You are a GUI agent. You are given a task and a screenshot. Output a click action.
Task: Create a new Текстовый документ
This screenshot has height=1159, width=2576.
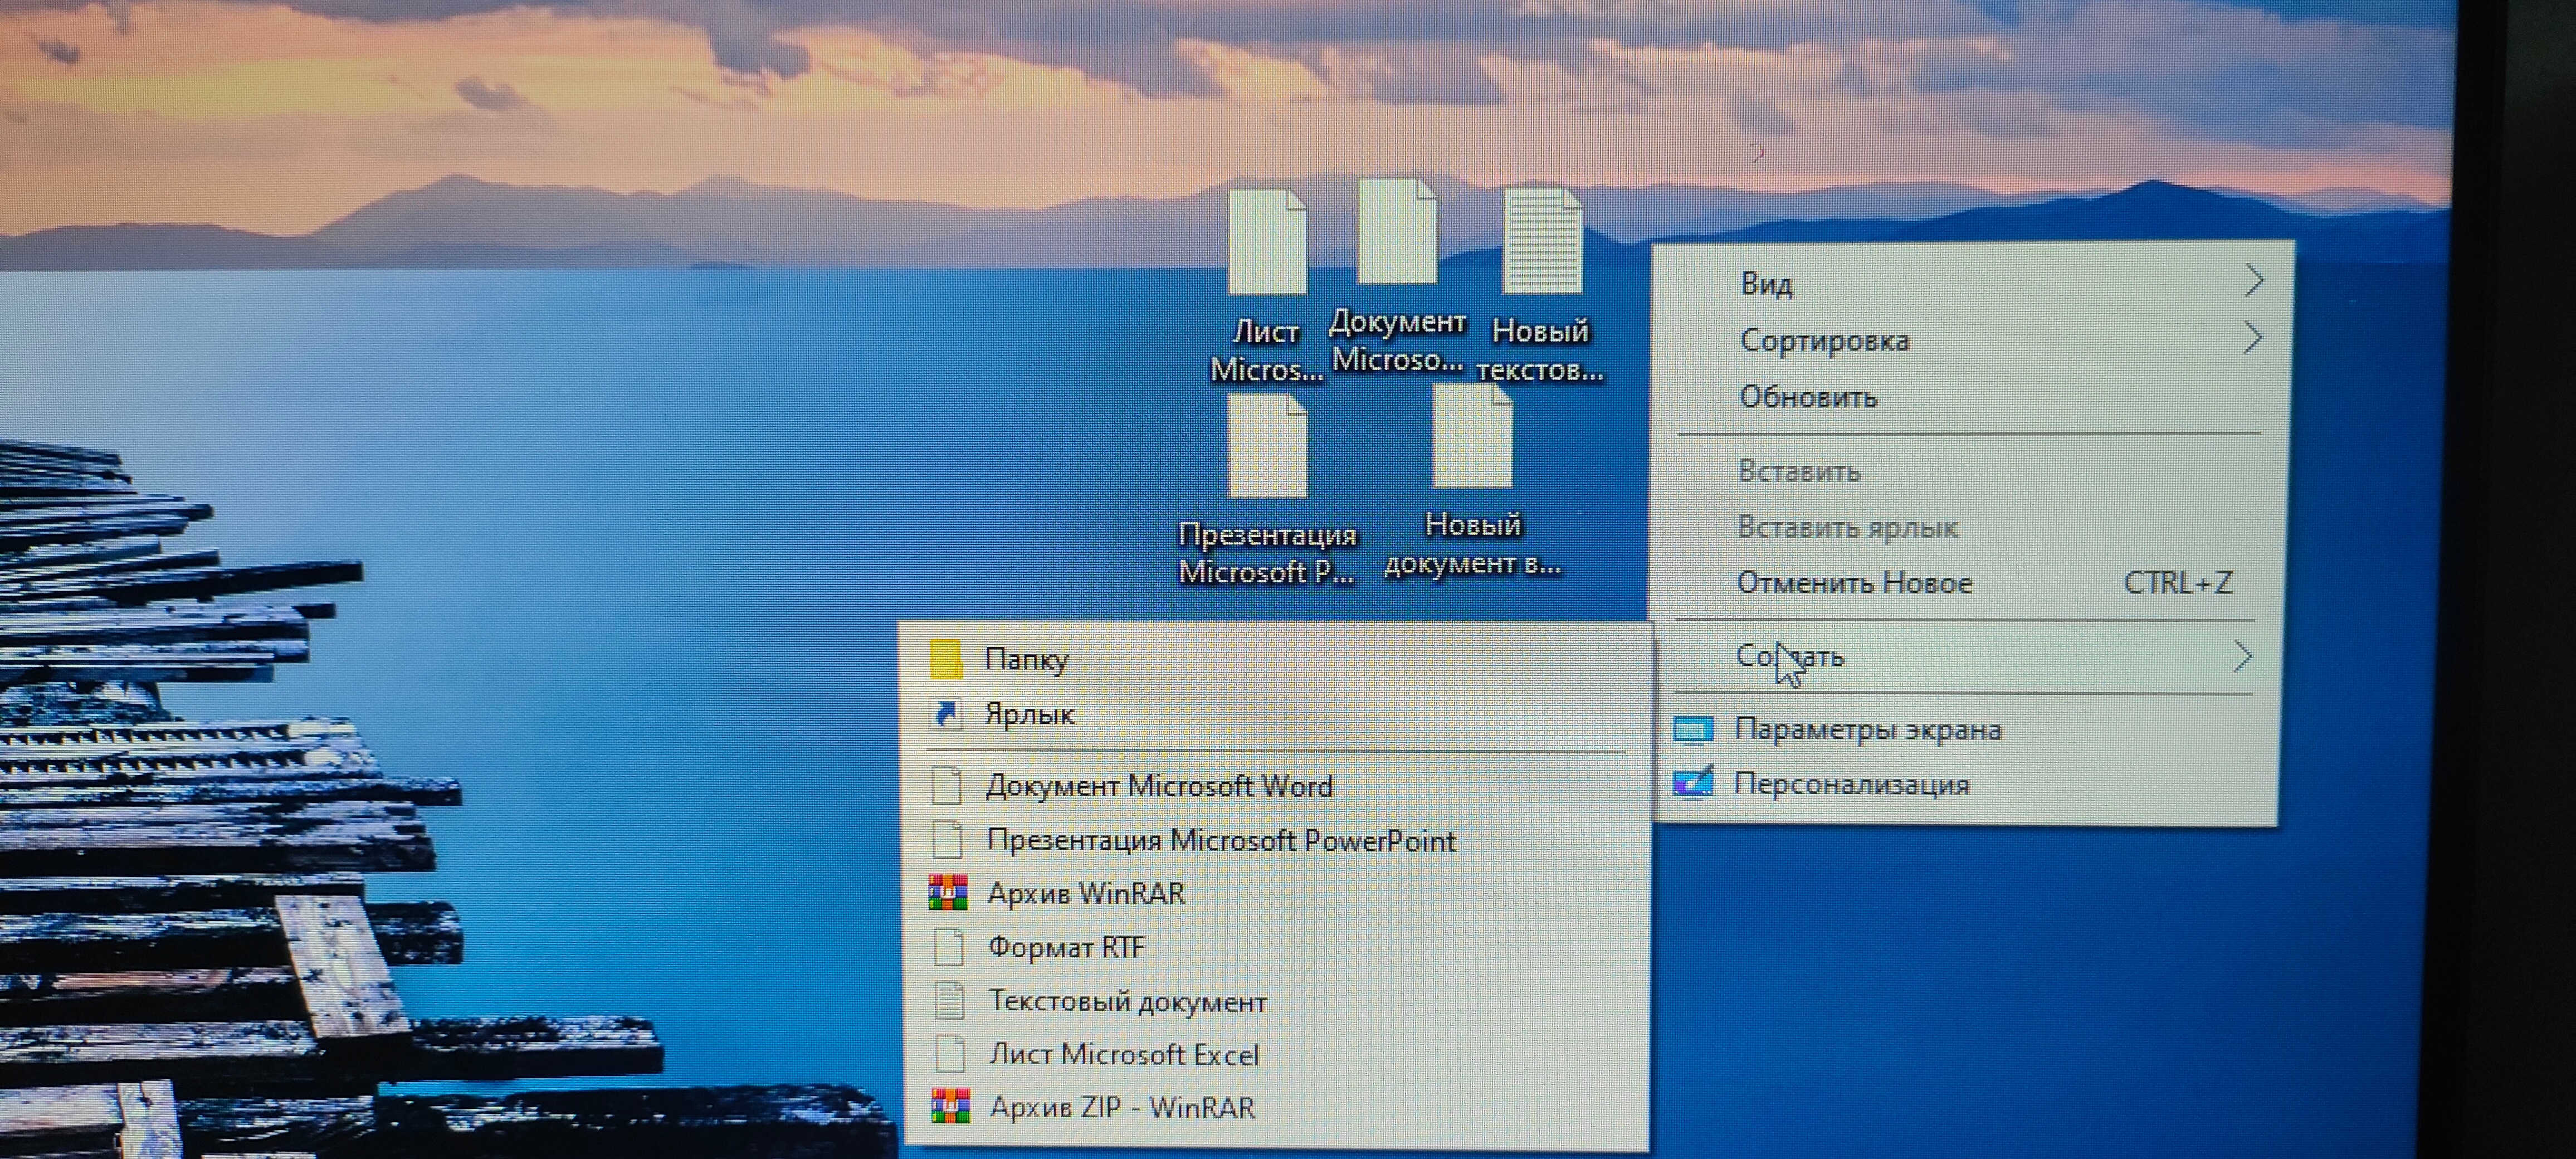coord(1127,1001)
